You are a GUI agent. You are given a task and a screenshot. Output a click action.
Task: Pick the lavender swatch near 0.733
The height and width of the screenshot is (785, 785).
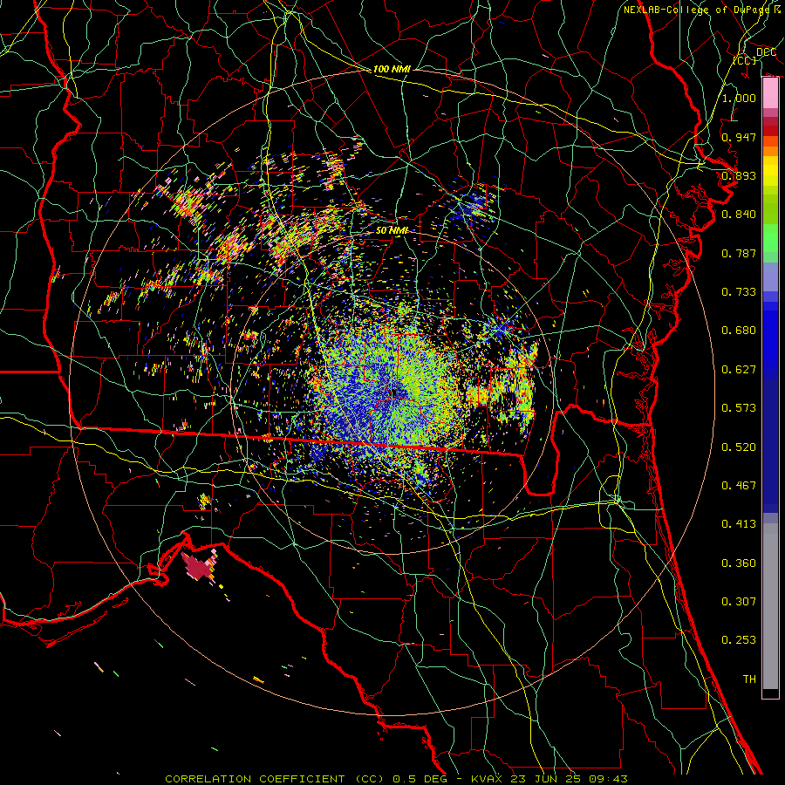pos(770,276)
